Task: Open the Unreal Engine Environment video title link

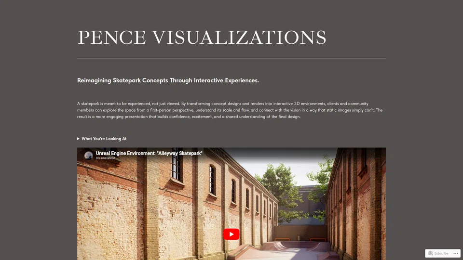Action: (x=149, y=153)
